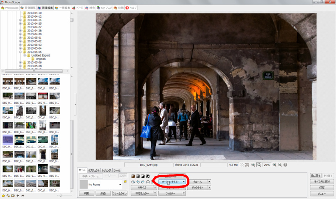Open the リサイズ dropdown arrow

[155, 187]
